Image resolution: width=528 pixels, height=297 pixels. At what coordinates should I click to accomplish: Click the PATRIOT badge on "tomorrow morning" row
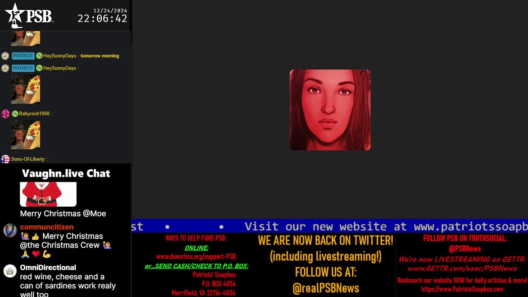(x=23, y=56)
